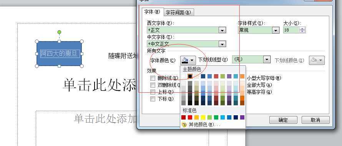Cancel the dialog with the 取消 button

(x=315, y=120)
